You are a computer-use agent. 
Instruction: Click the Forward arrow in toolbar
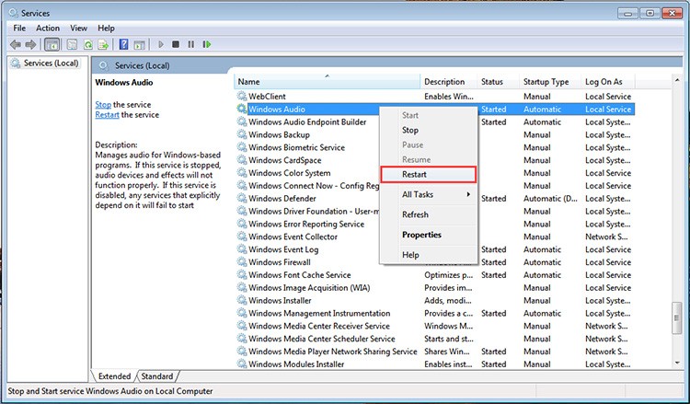(30, 44)
